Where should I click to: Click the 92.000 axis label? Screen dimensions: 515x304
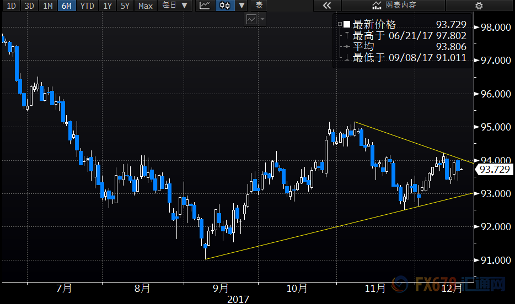click(x=496, y=227)
